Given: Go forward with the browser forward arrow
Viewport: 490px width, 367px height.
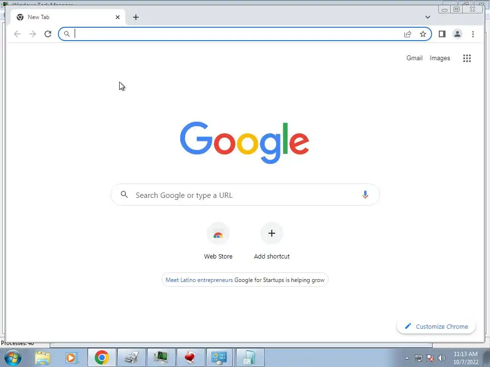Looking at the screenshot, I should pos(33,34).
